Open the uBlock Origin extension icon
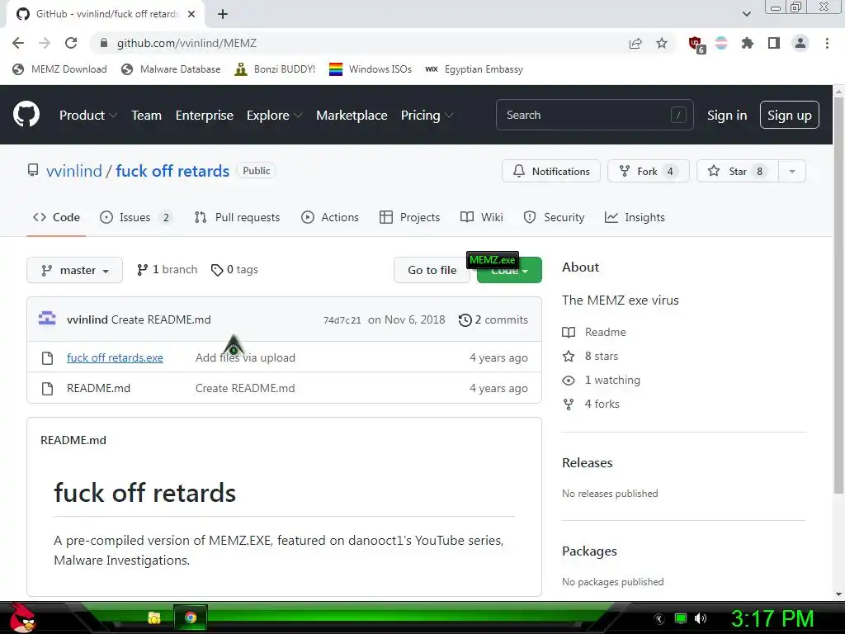This screenshot has height=634, width=845. [x=695, y=44]
